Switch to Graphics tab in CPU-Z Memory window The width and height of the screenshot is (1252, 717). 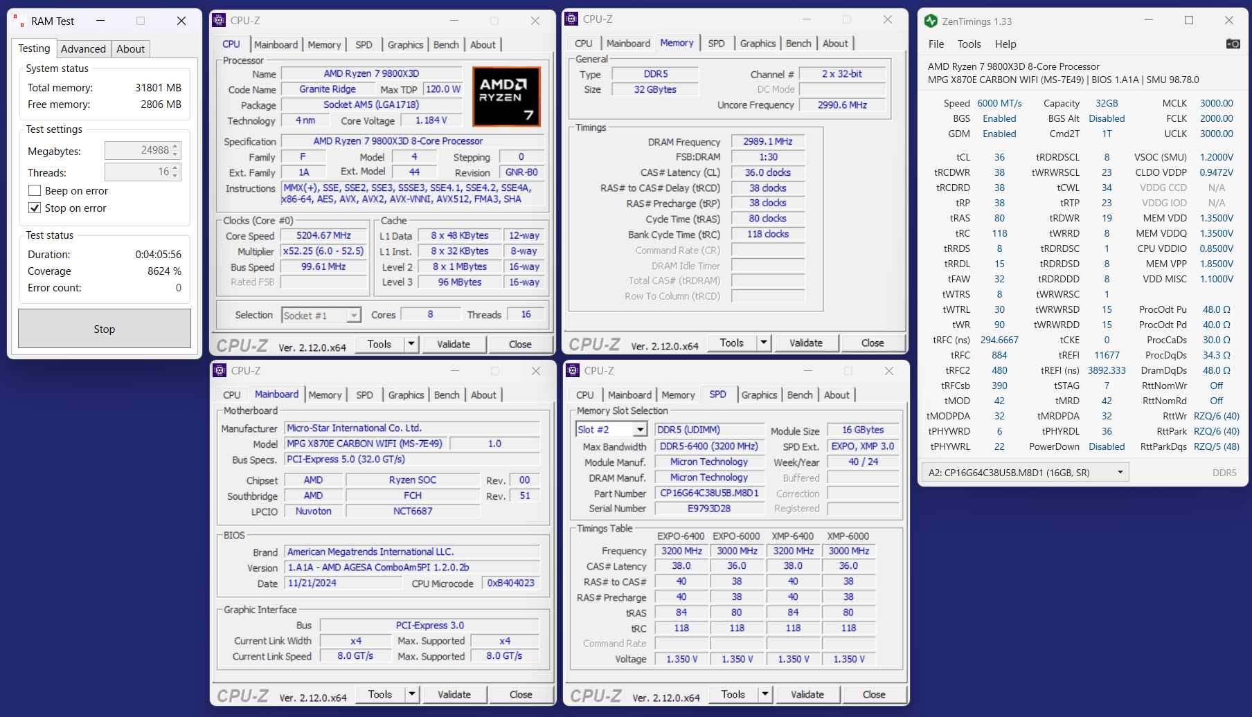(x=758, y=43)
